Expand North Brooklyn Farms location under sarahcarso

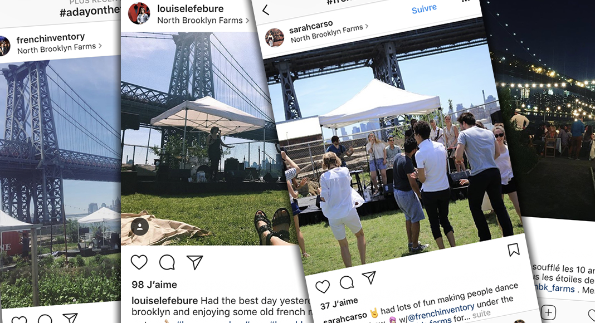click(x=329, y=33)
